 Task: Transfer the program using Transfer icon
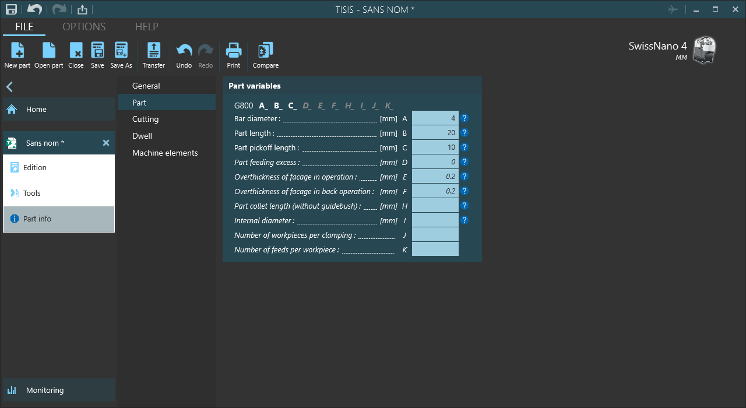(x=154, y=51)
